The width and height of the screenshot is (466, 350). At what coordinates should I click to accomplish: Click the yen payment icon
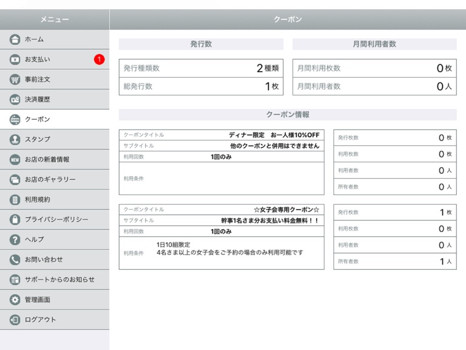[x=15, y=60]
